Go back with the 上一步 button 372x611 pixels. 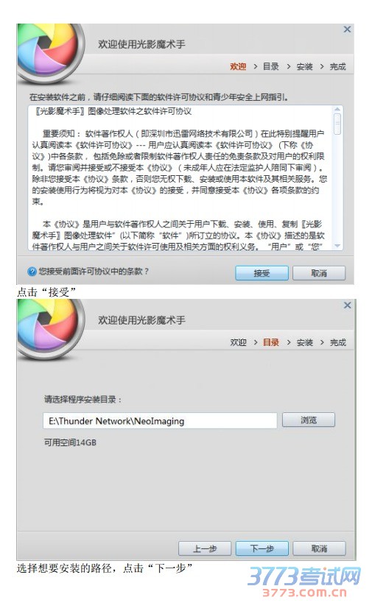click(x=205, y=548)
